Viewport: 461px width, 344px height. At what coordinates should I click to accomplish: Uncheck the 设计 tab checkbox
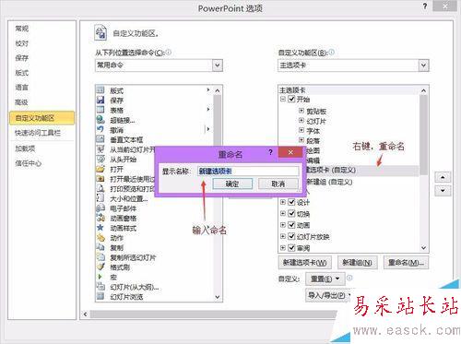pyautogui.click(x=291, y=202)
